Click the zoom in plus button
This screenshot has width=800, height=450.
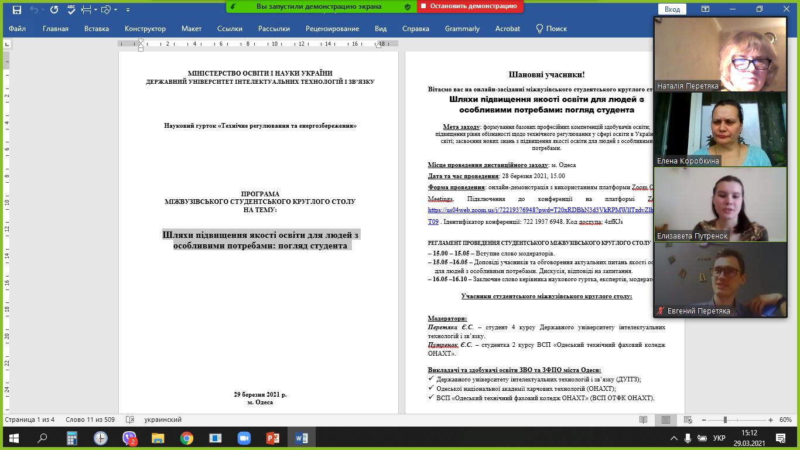[x=771, y=420]
